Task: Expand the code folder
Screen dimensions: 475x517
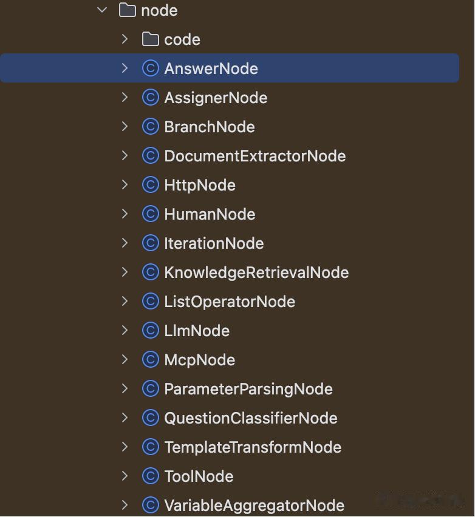Action: [125, 39]
